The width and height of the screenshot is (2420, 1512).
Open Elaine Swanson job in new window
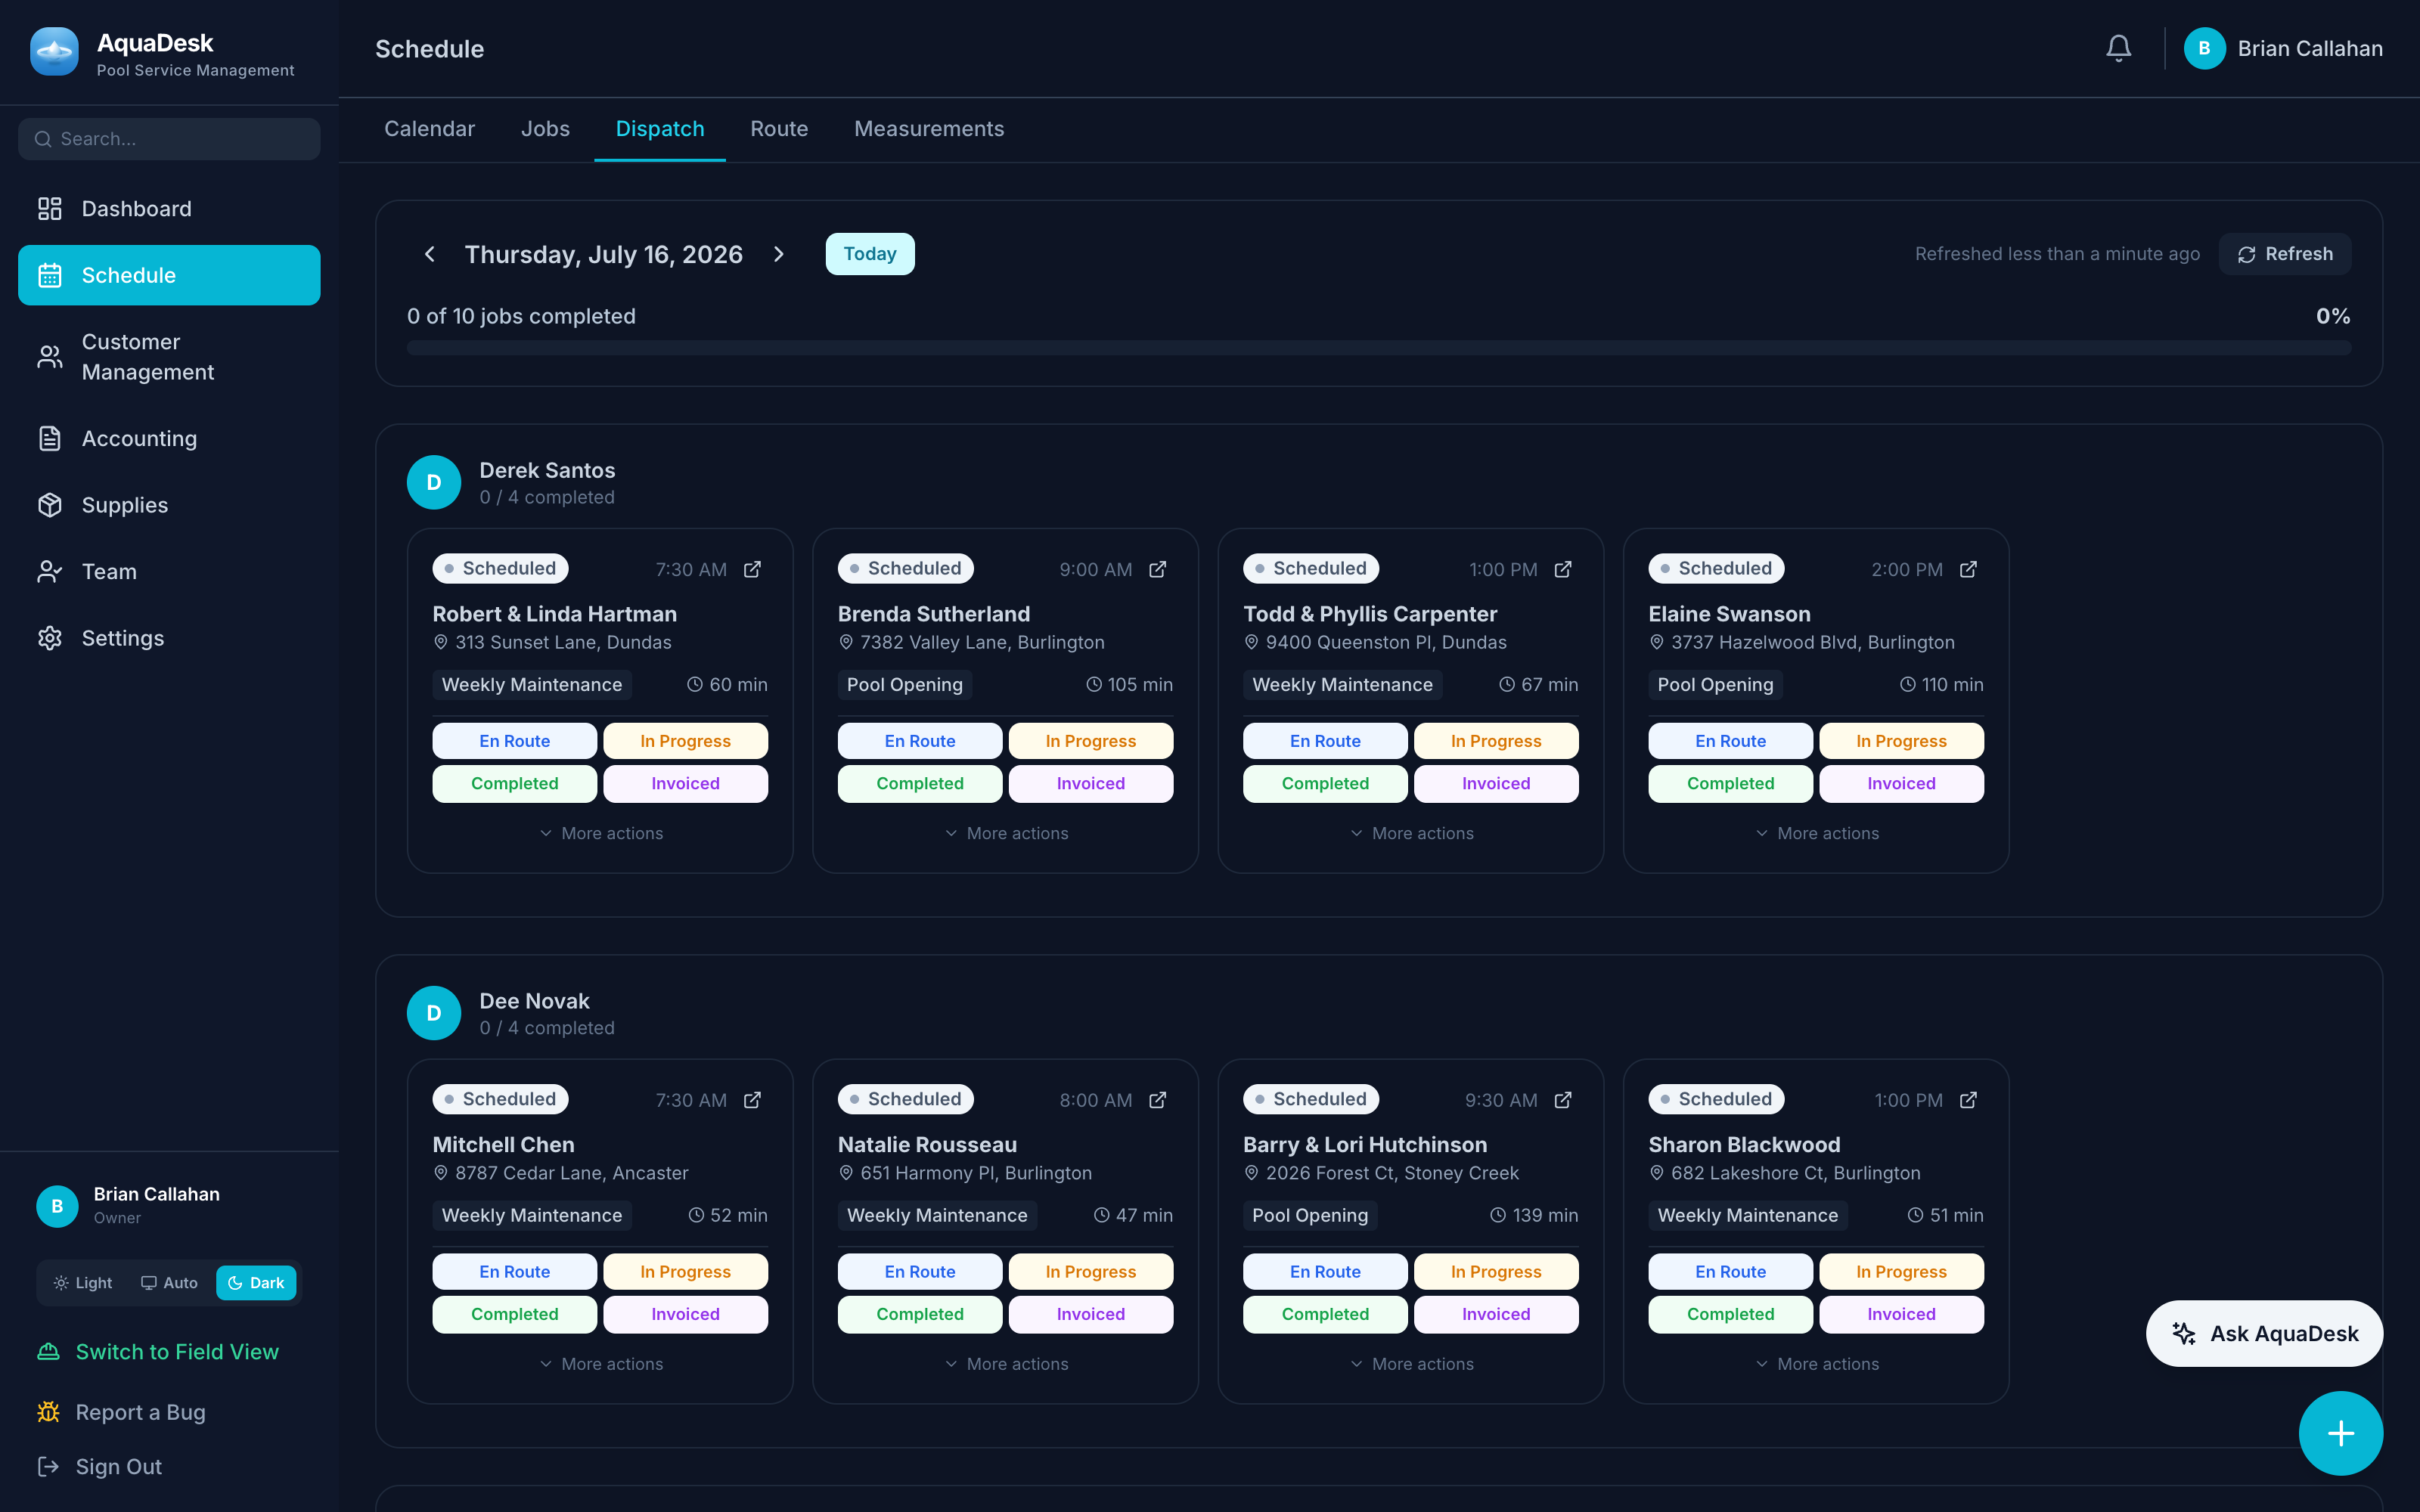[x=1968, y=569]
